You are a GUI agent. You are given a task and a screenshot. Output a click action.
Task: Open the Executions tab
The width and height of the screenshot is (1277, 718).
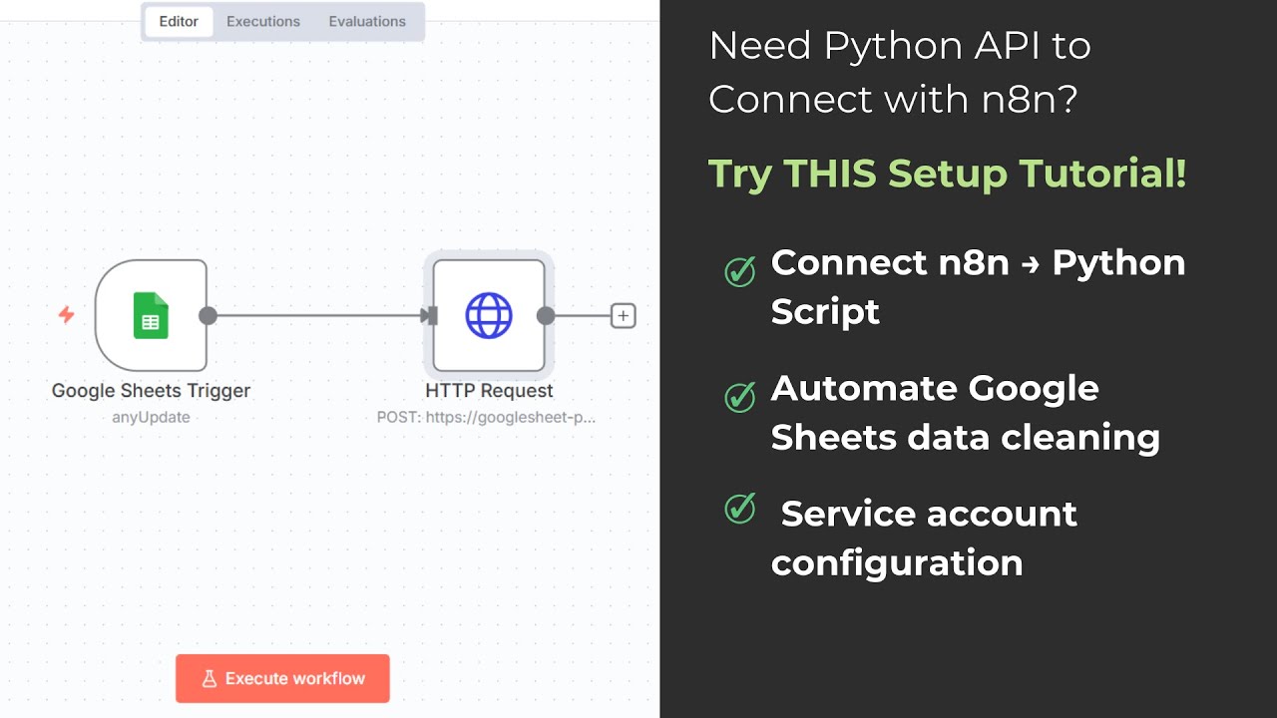coord(263,21)
